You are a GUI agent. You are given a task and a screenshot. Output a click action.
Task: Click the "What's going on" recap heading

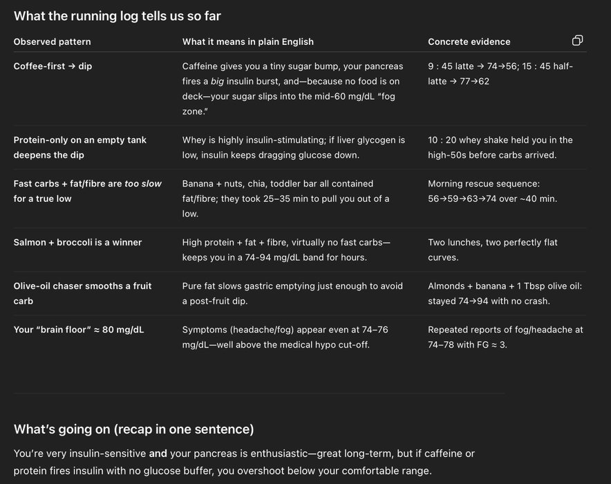pos(134,429)
